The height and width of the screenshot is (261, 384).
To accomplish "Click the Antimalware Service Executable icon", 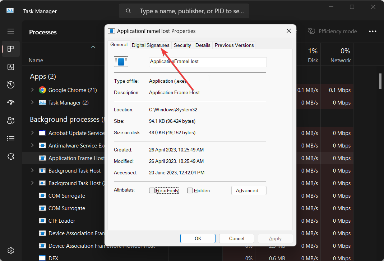I will [42, 145].
